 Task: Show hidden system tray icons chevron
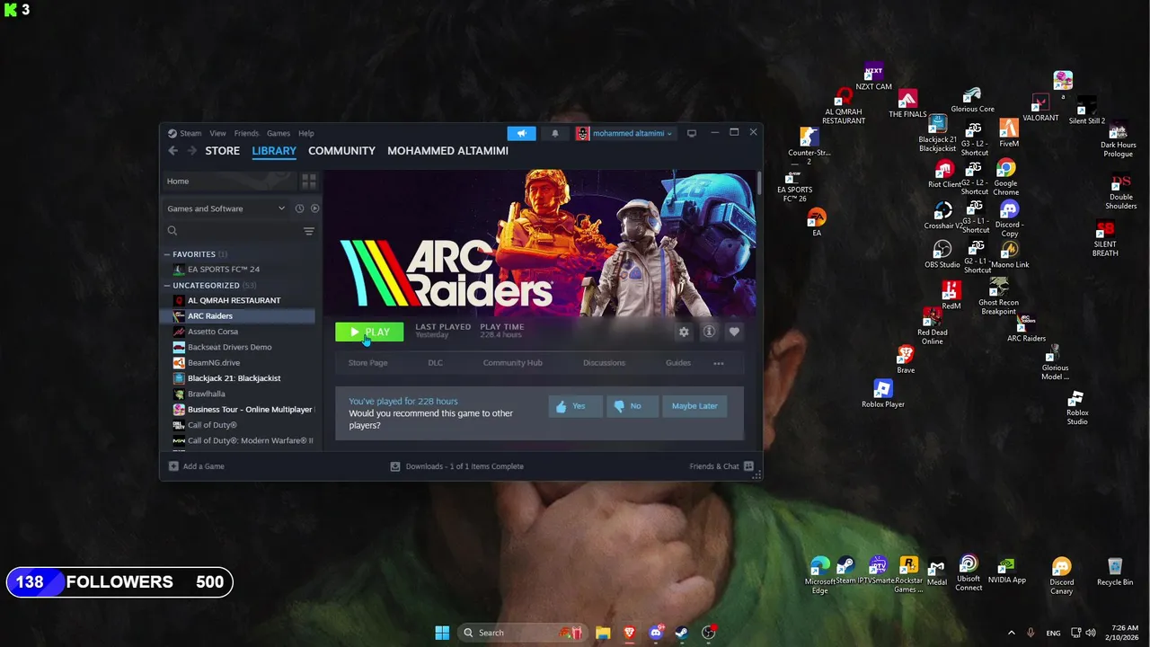1011,633
